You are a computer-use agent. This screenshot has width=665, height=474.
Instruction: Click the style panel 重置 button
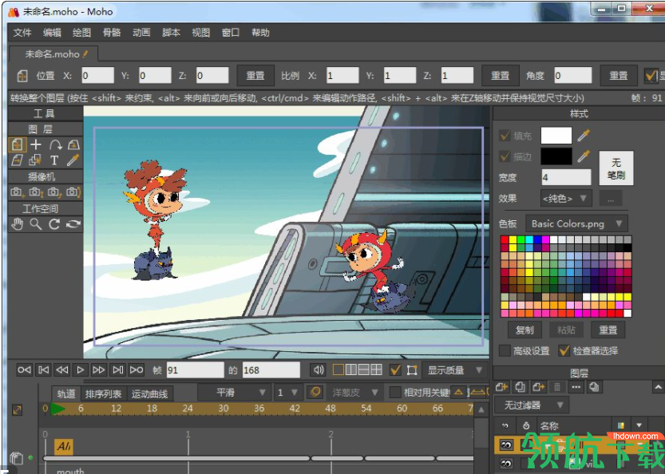coord(608,330)
